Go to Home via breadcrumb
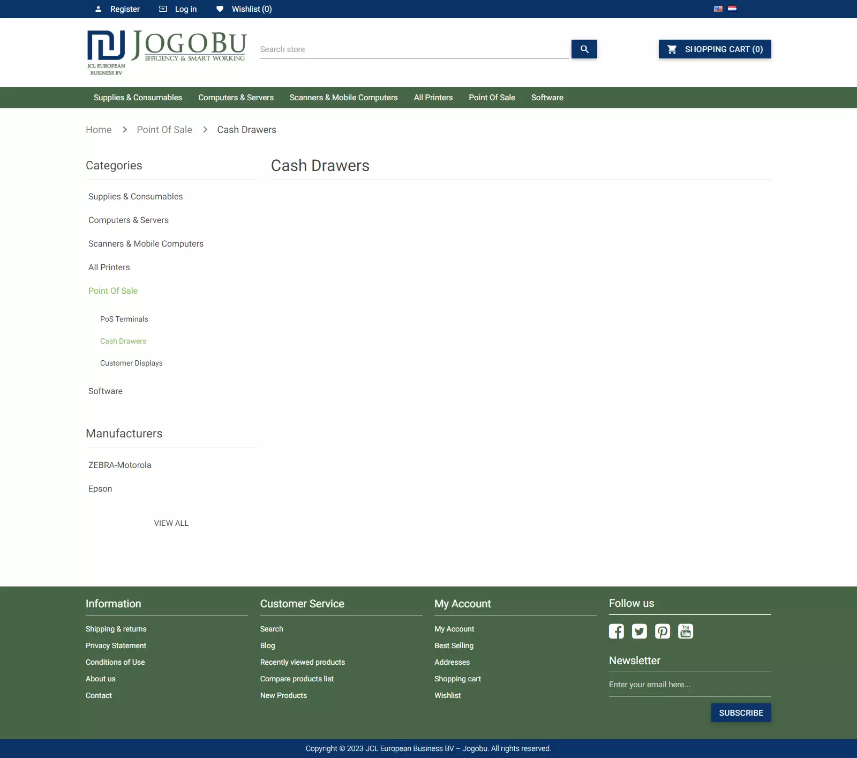 [99, 130]
